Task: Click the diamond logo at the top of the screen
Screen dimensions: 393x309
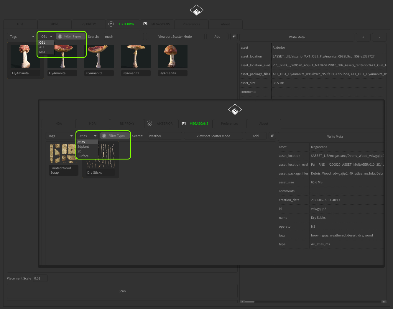Action: click(196, 10)
